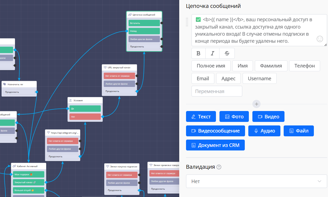Viewport: 328px width, 197px height.
Task: Select the Условие node in the flow
Action: point(85,100)
